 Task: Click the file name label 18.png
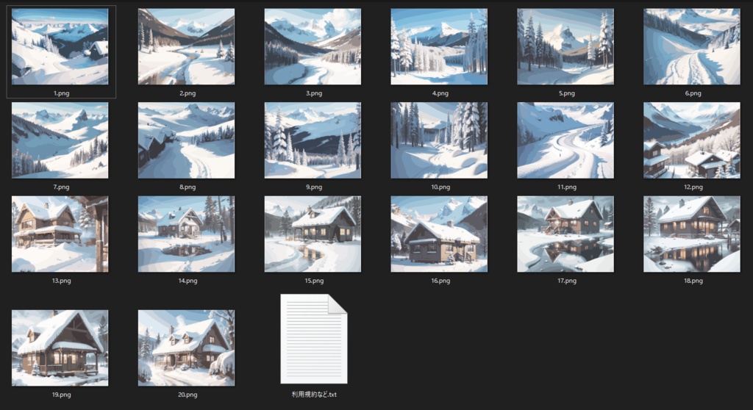[693, 281]
